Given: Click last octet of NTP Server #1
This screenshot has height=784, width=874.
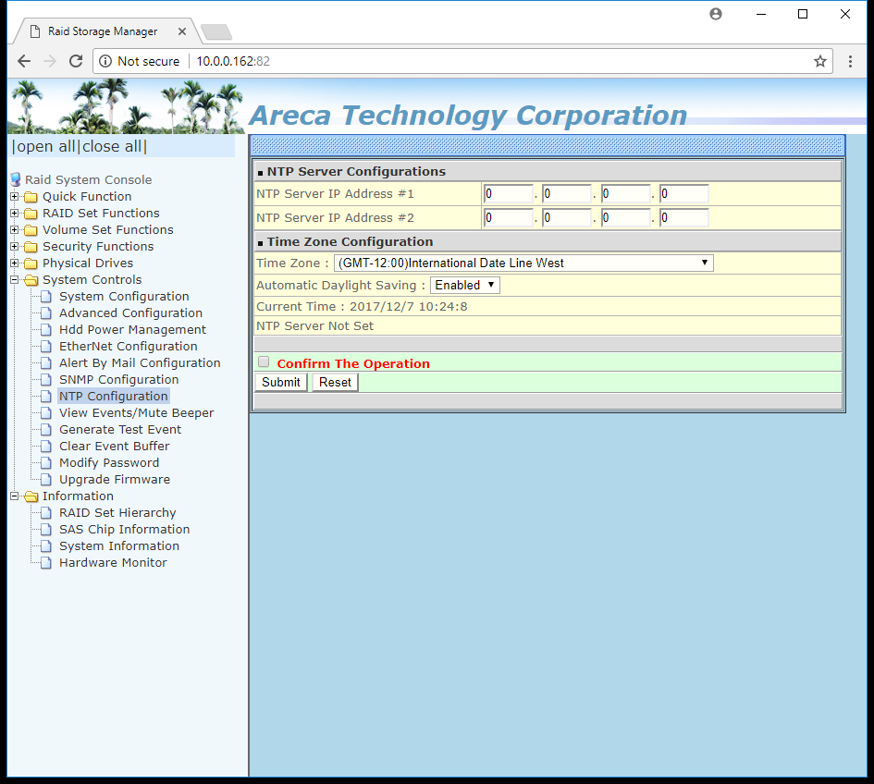Looking at the screenshot, I should click(x=683, y=194).
